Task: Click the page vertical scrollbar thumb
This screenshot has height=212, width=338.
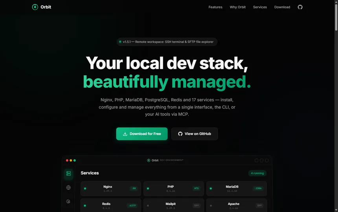Action: coord(336,17)
